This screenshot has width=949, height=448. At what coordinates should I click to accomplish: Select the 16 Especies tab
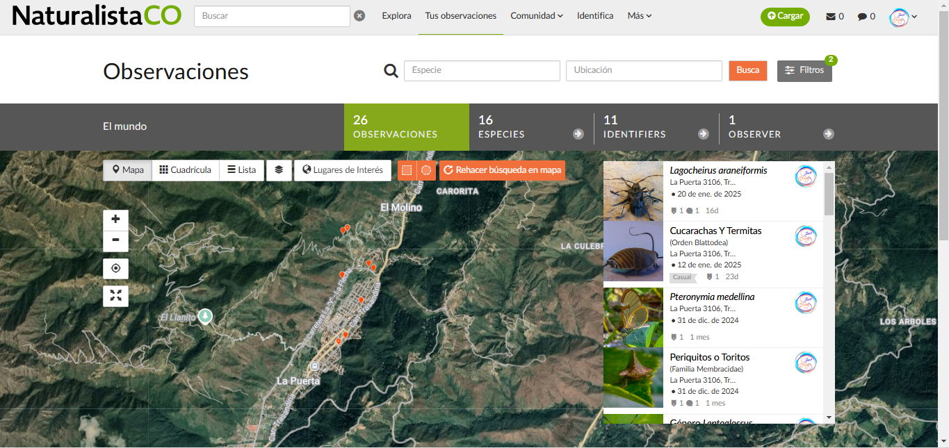(531, 127)
